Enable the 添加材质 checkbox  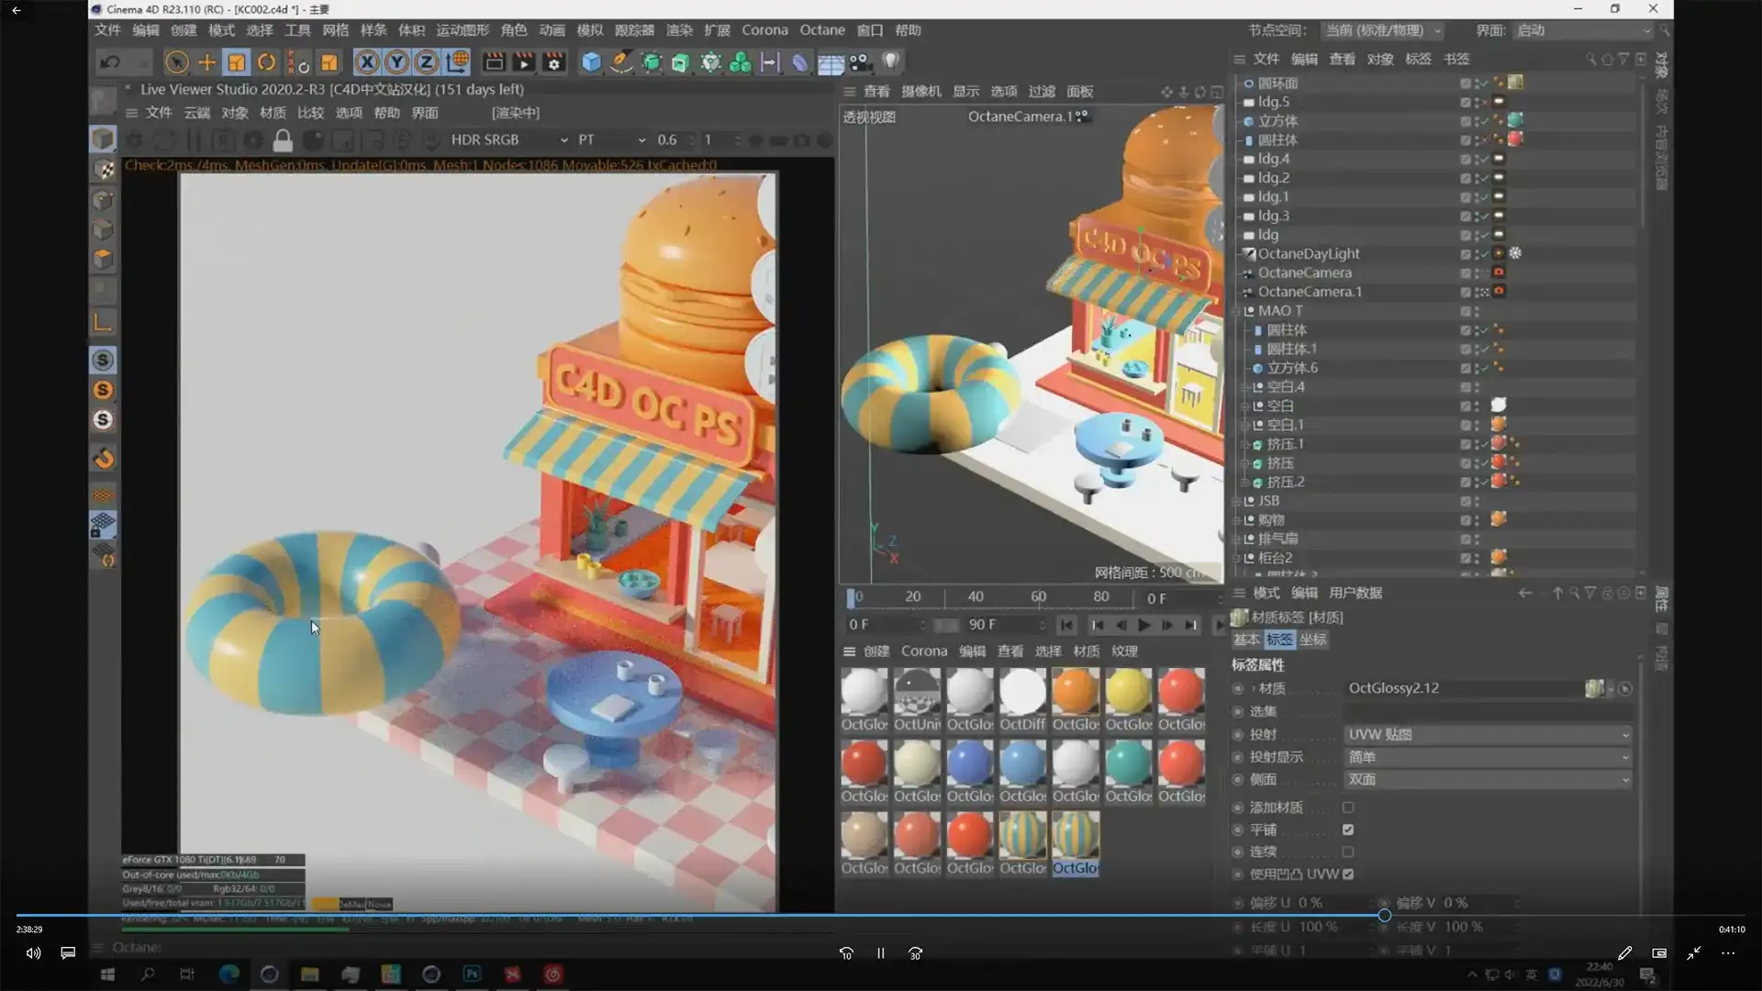click(1348, 807)
